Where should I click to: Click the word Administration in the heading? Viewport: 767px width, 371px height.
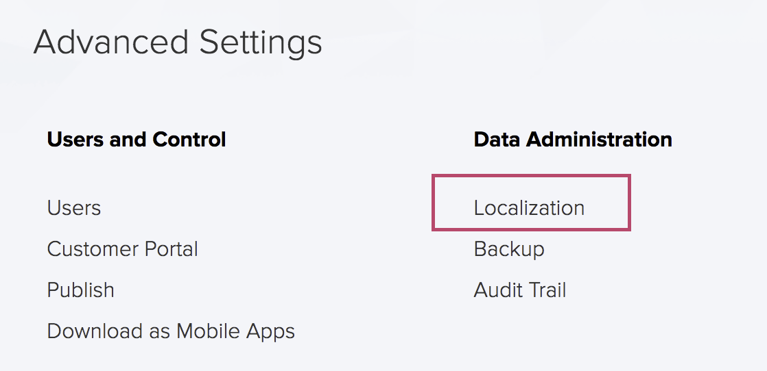(x=599, y=140)
